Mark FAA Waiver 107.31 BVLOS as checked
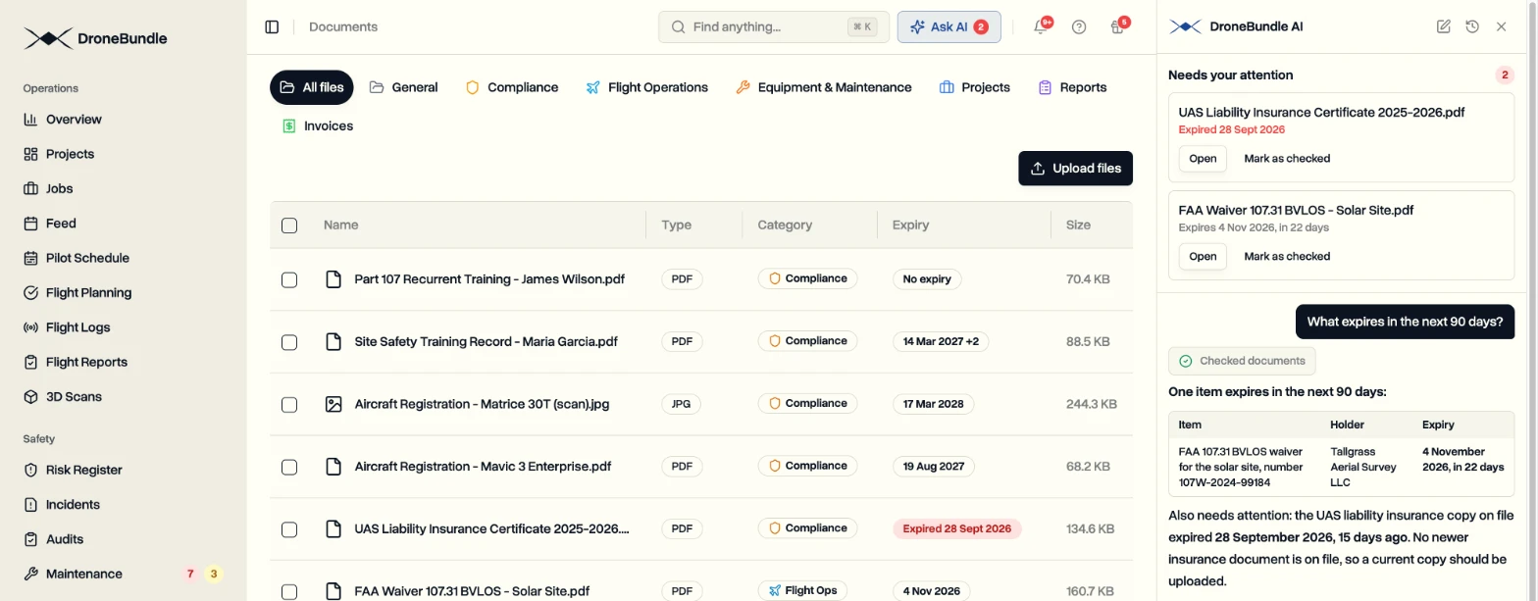Viewport: 1538px width, 601px height. tap(1287, 257)
